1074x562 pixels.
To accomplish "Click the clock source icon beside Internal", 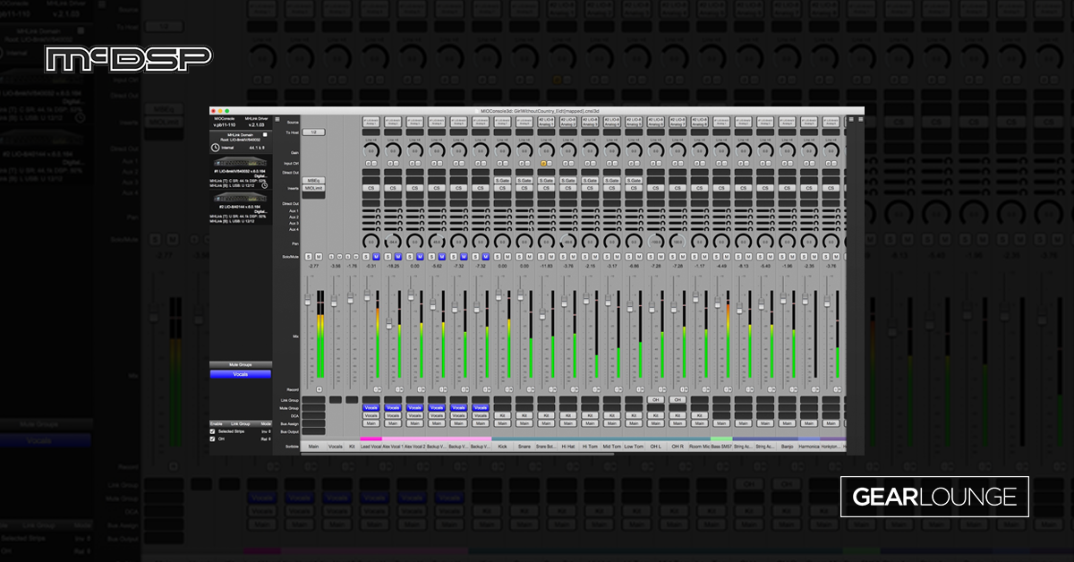I will pyautogui.click(x=215, y=148).
